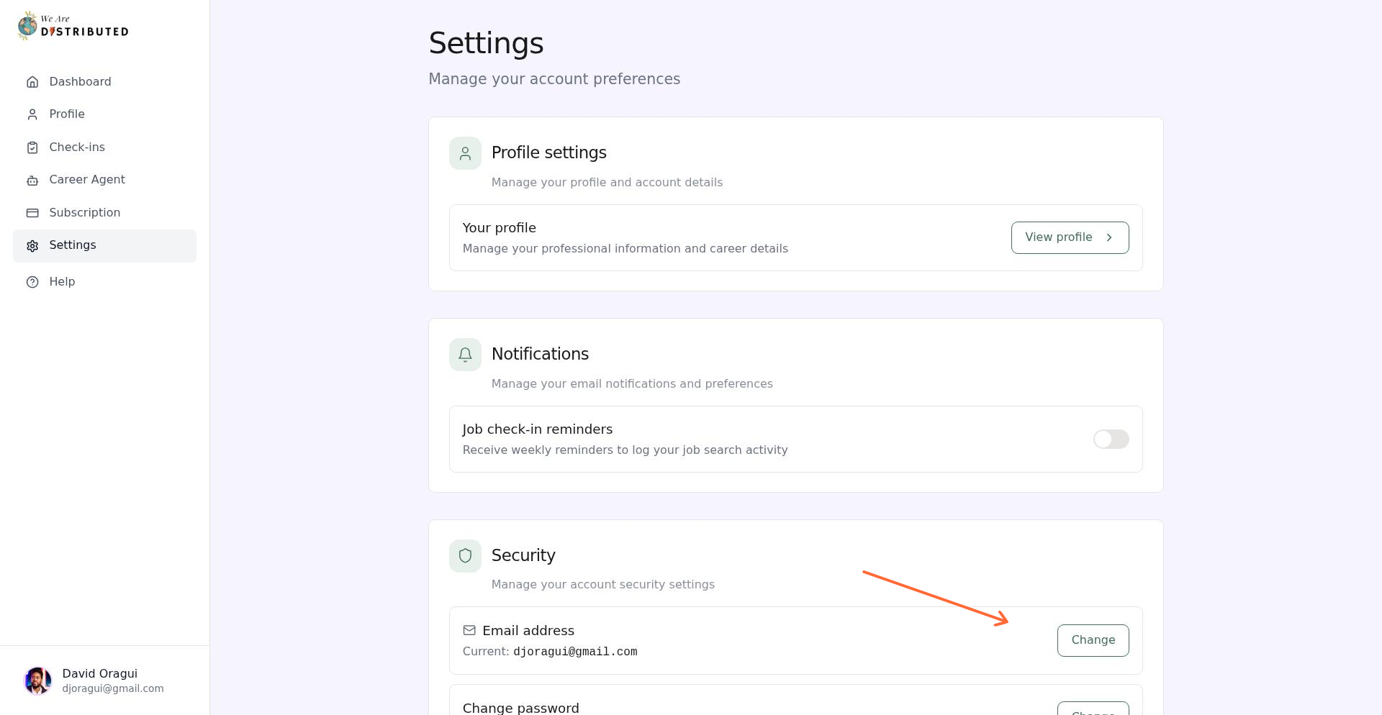Click the Subscription card icon
1382x715 pixels.
coord(32,213)
